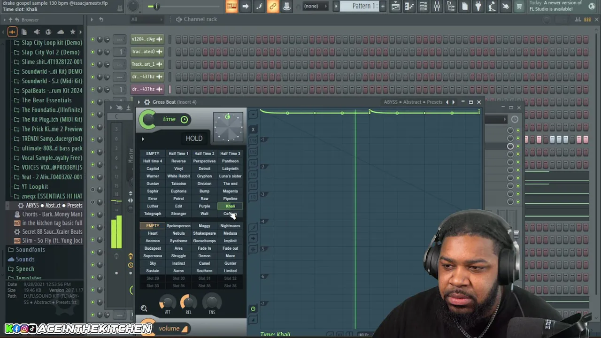Click the orange step-edit pattern icon

[231, 6]
